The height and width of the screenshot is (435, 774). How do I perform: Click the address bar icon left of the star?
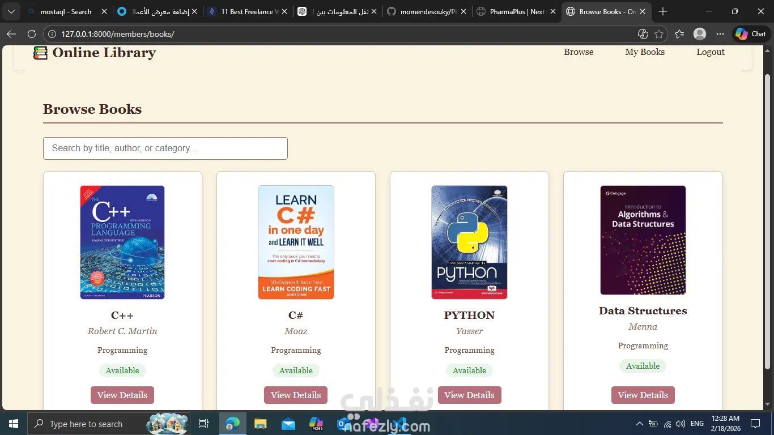[643, 34]
